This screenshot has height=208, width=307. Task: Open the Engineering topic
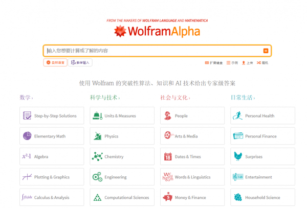pyautogui.click(x=122, y=177)
